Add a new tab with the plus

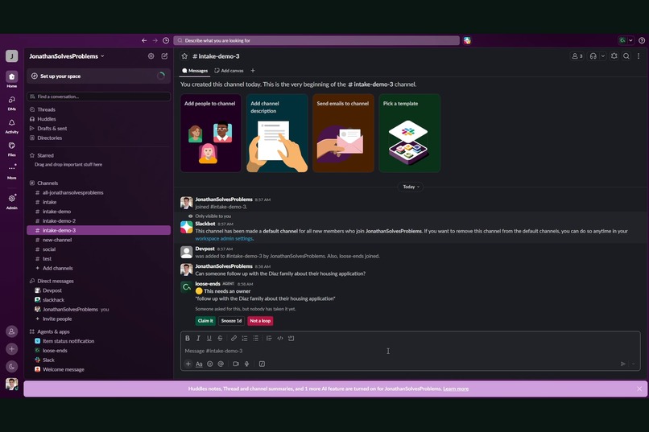[253, 71]
